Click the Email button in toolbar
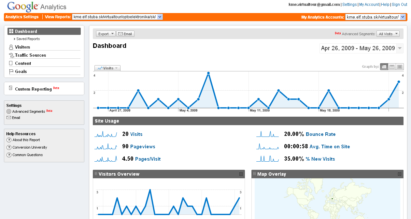 pos(125,34)
